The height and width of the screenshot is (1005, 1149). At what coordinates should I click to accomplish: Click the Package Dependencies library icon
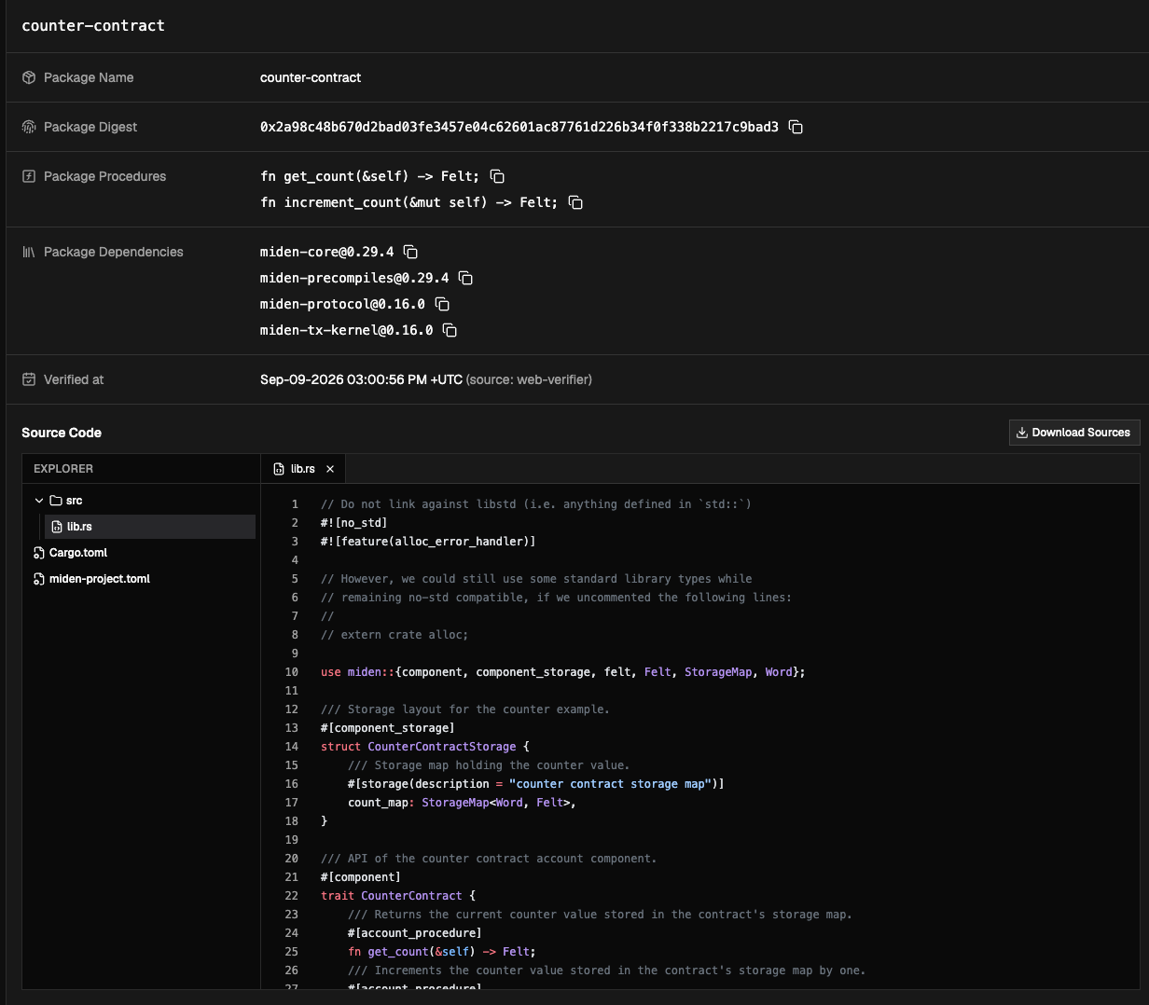[x=29, y=252]
